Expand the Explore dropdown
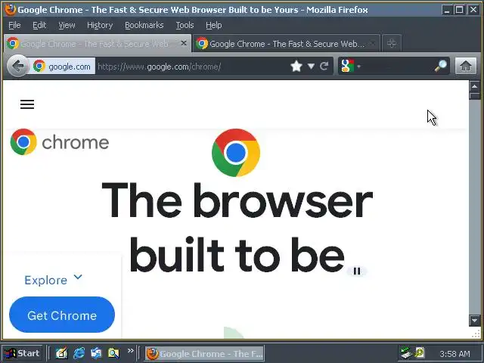This screenshot has height=363, width=484. [53, 280]
